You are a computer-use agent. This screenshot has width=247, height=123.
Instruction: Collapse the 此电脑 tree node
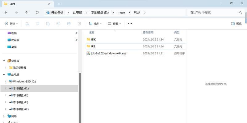click(x=4, y=74)
